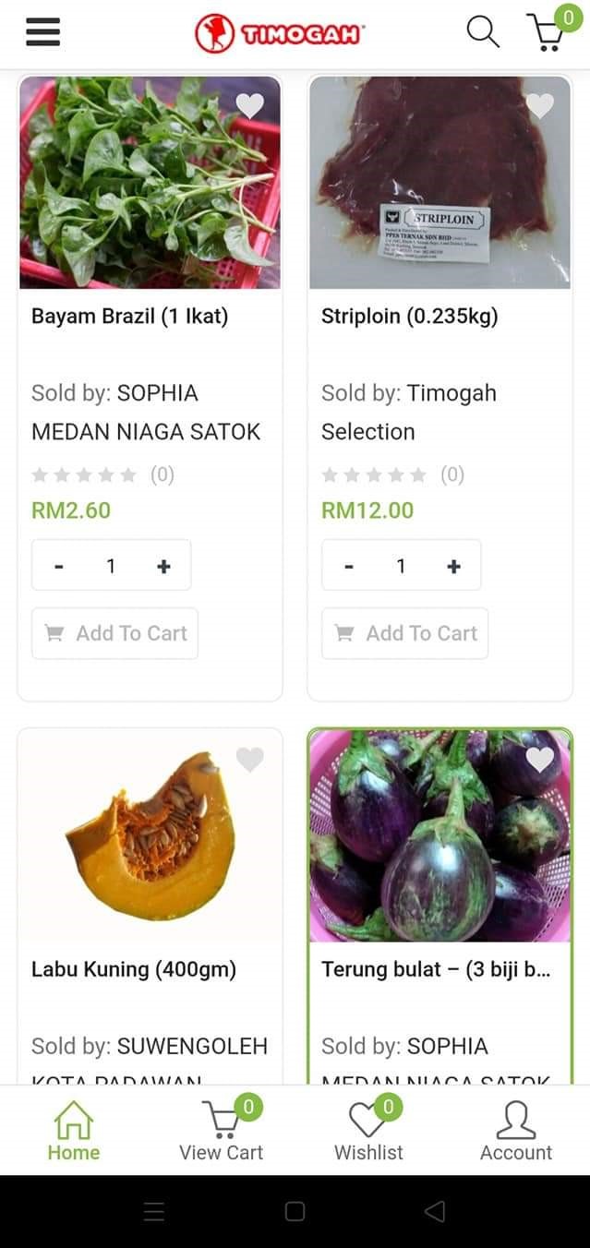Open the hamburger menu
Screen dimensions: 590x1248
(42, 32)
